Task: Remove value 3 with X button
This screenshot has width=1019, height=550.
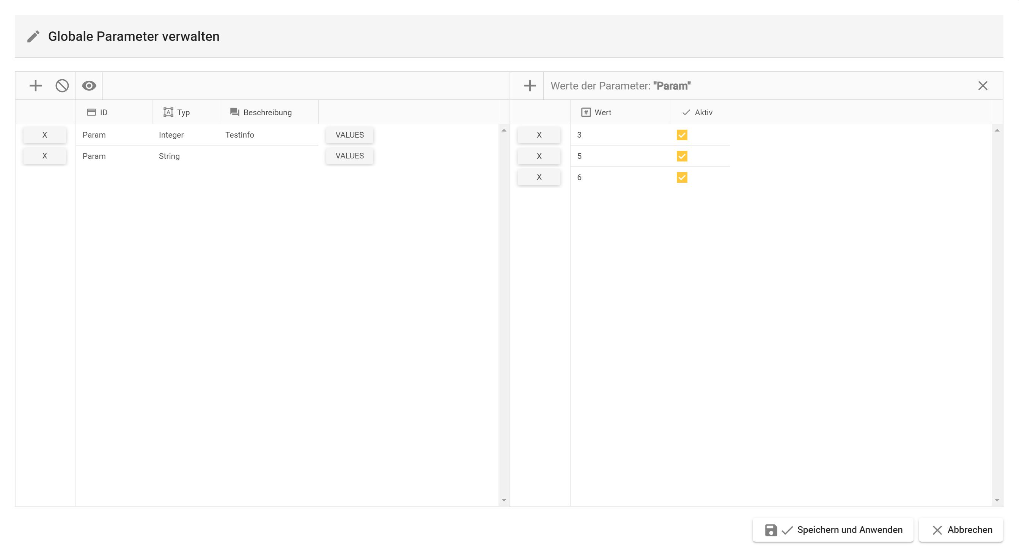Action: [539, 135]
